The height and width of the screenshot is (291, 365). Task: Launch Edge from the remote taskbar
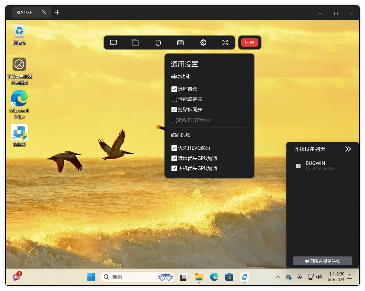(x=214, y=277)
